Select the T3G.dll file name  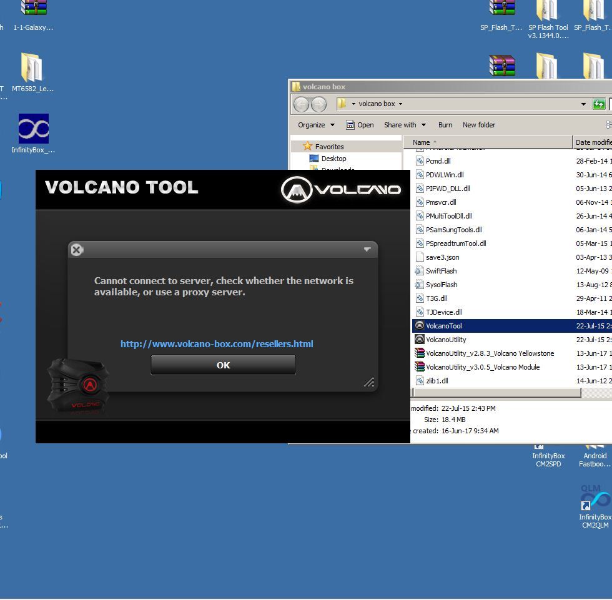point(436,298)
